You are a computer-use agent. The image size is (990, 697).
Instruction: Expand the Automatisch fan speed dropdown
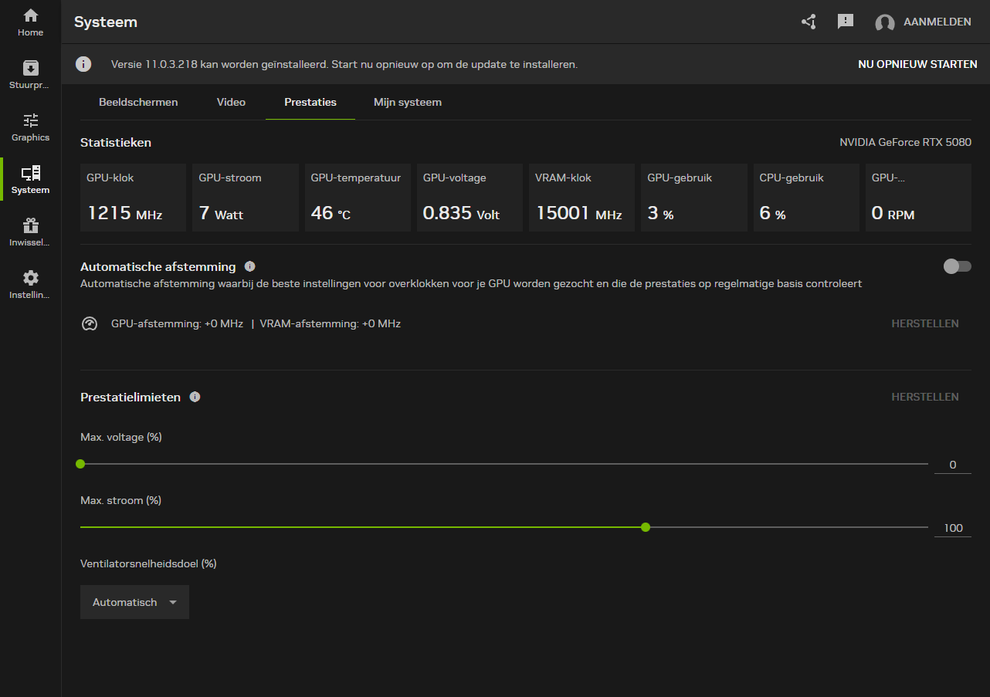(x=134, y=602)
